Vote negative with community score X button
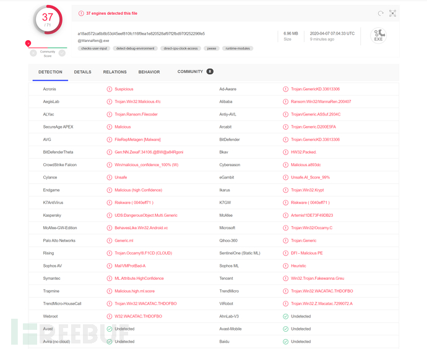Screen dimensions: 427x349 [x=33, y=53]
